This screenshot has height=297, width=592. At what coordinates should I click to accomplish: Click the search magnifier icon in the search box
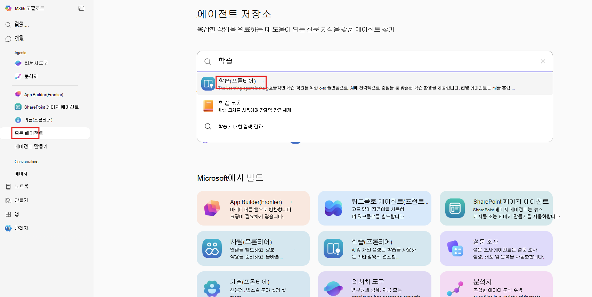[x=208, y=61]
